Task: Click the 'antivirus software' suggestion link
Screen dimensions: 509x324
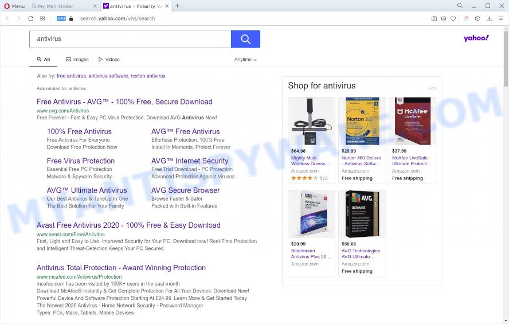Action: tap(108, 76)
